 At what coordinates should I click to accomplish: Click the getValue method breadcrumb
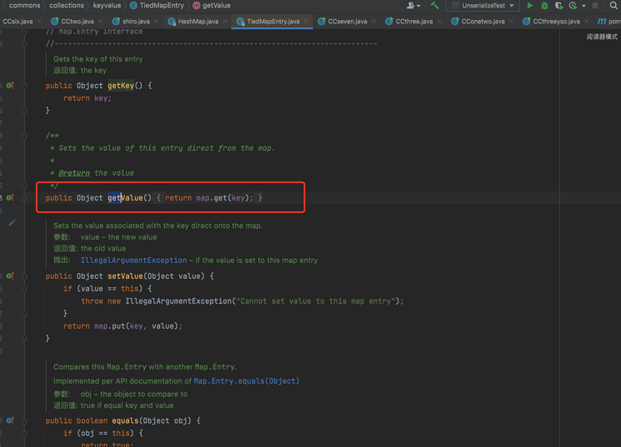pyautogui.click(x=212, y=6)
